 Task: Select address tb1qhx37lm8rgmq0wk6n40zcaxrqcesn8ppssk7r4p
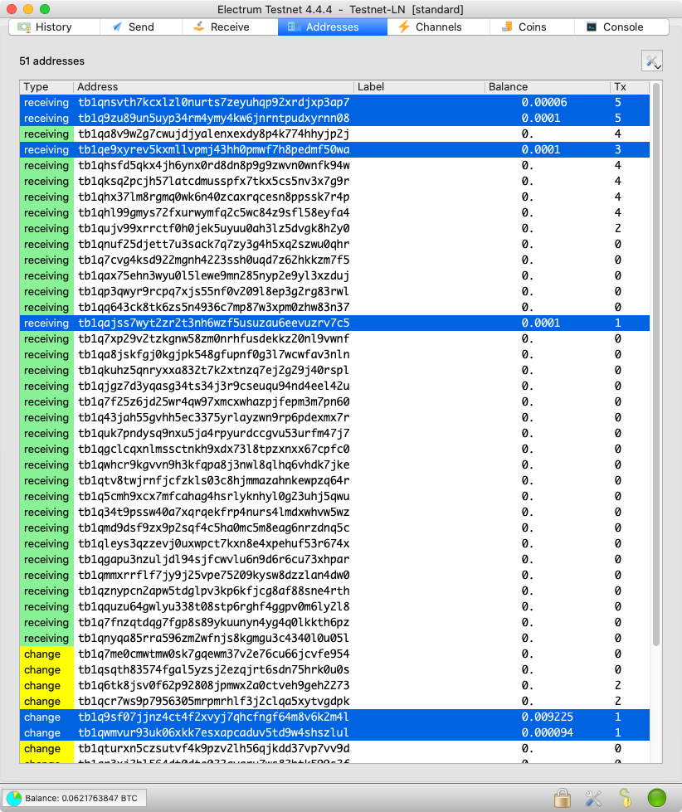[334, 197]
